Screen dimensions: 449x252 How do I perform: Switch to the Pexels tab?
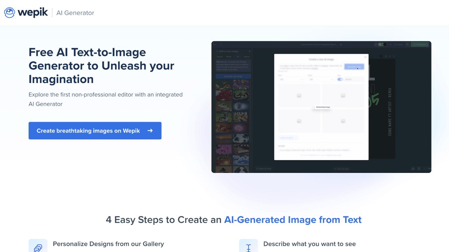[229, 57]
